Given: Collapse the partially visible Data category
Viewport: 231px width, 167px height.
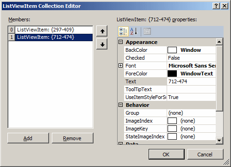Looking at the screenshot, I should point(120,143).
